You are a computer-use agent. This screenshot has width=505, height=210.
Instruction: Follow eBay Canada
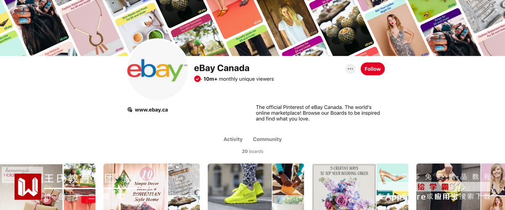[x=372, y=69]
